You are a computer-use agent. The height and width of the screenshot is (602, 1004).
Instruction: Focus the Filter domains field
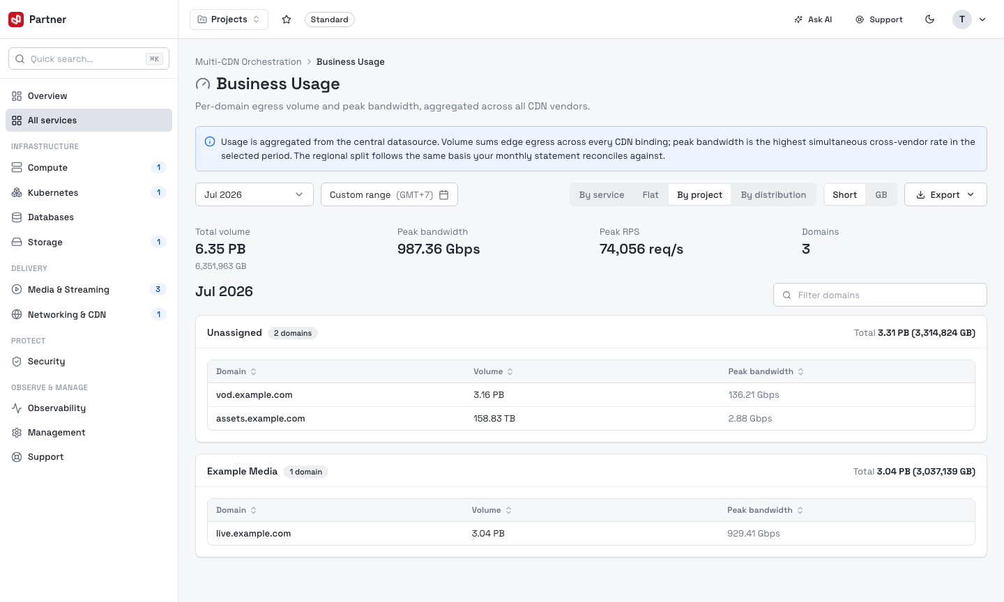click(x=880, y=295)
